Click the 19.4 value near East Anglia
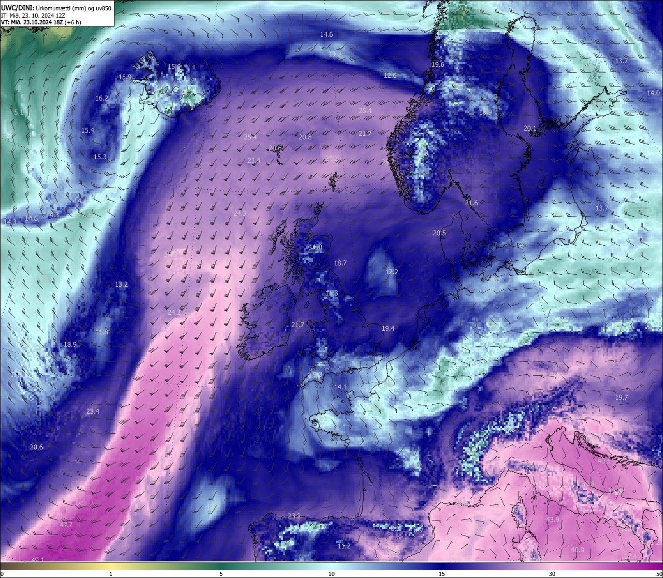Screen dimensions: 663x578 click(388, 328)
